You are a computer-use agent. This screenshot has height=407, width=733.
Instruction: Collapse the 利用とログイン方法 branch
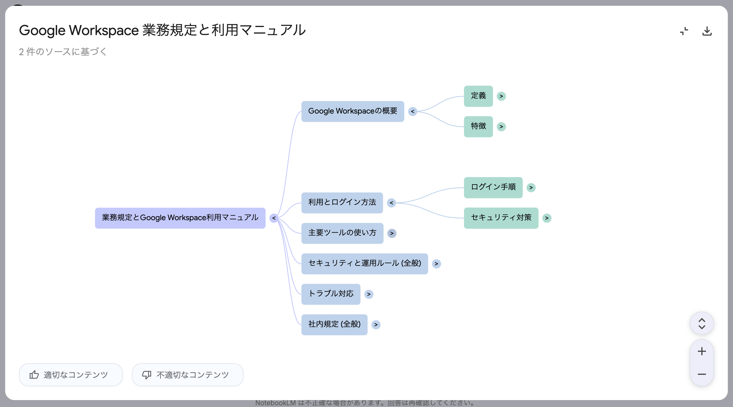point(392,203)
